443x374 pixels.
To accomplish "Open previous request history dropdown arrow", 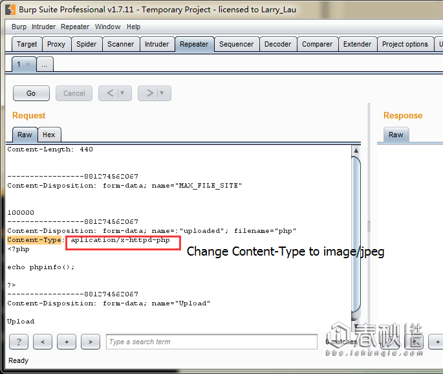I will point(122,93).
